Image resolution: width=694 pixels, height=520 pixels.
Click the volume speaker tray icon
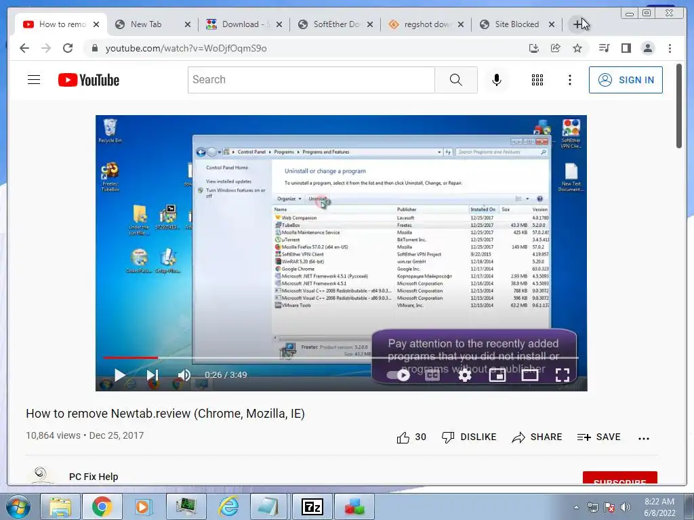point(625,507)
